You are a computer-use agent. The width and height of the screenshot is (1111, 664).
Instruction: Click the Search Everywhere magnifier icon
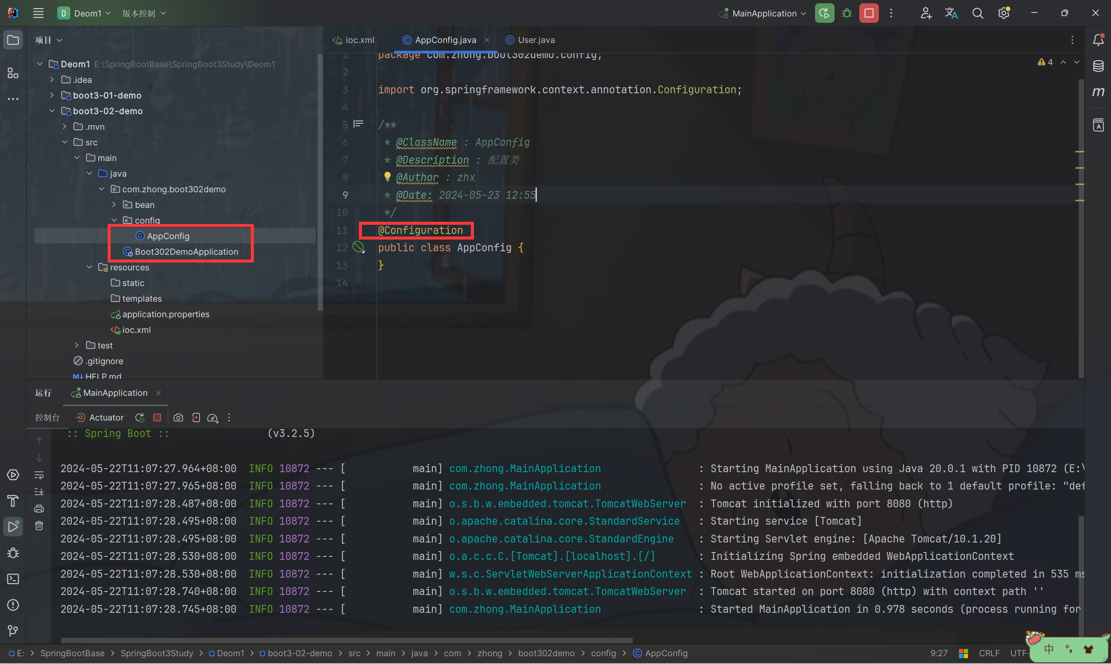[x=978, y=13]
